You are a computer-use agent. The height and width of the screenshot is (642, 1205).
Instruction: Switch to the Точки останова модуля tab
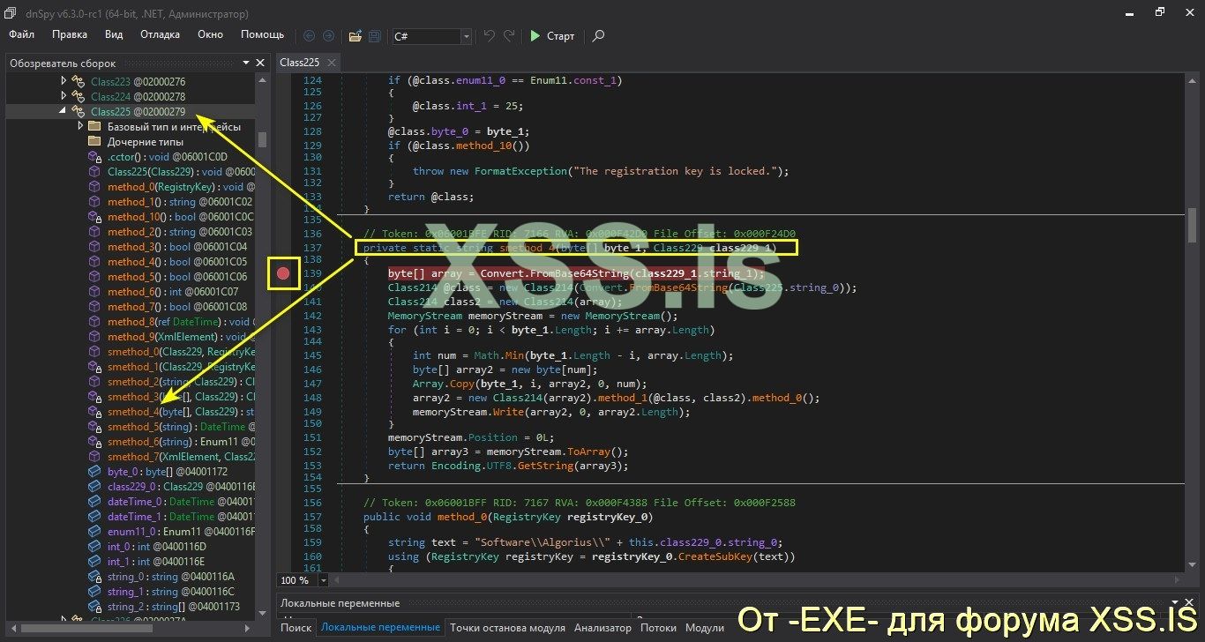508,628
